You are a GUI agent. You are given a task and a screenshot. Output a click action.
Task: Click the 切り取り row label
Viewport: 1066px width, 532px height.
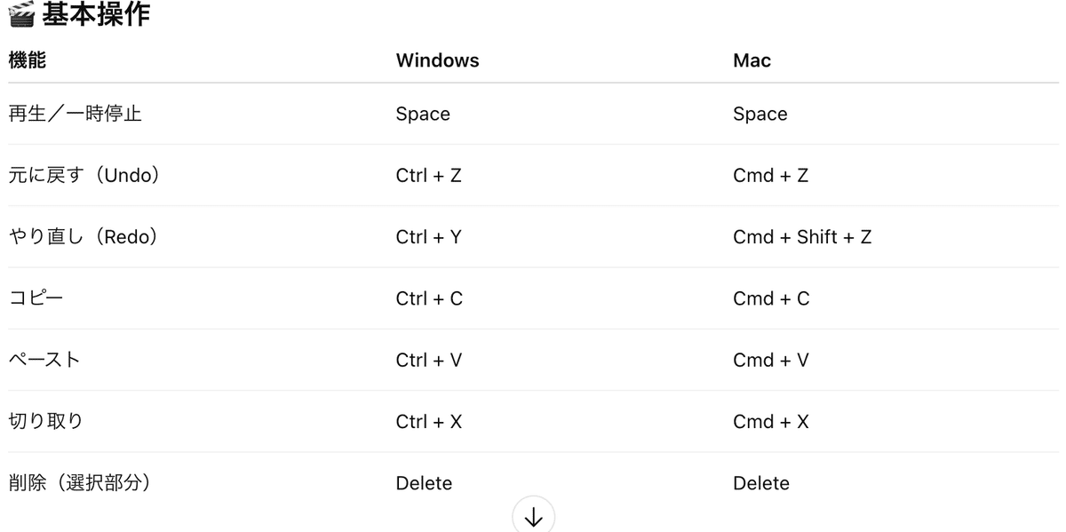point(45,422)
